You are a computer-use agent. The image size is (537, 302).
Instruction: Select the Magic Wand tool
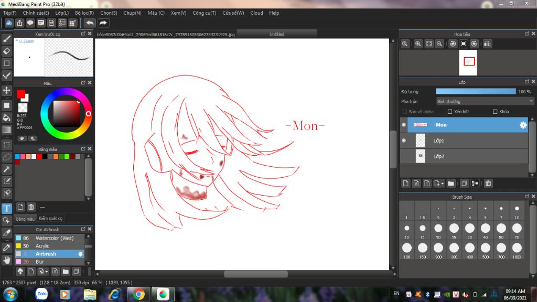coord(6,169)
